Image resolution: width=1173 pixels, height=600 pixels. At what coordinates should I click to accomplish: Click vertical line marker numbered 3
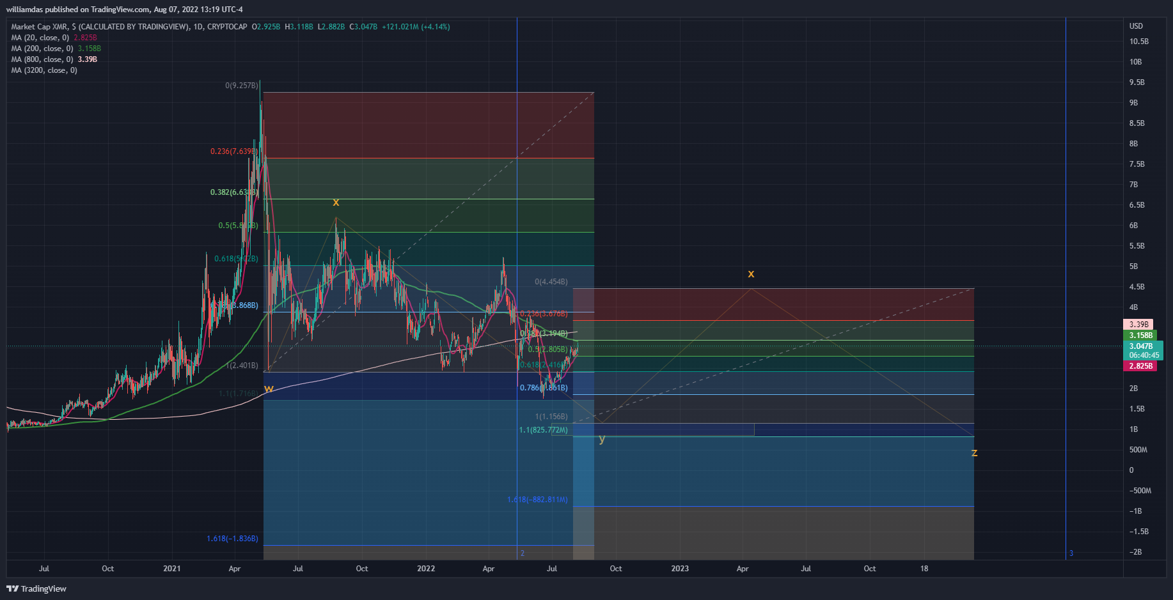click(1071, 553)
